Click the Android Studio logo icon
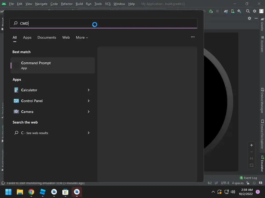The height and width of the screenshot is (198, 265). click(4, 4)
